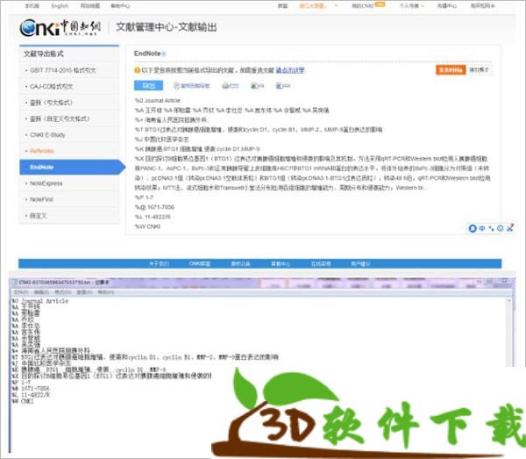This screenshot has height=459, width=526.
Task: Click the first round icon on the IME toolbar
Action: 473,228
